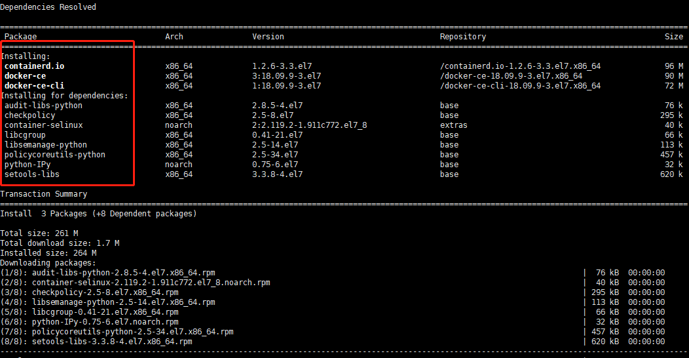
Task: Click download line 'libsemanage-python-2.5-14.el7.x86_64.rpm'
Action: coord(124,302)
